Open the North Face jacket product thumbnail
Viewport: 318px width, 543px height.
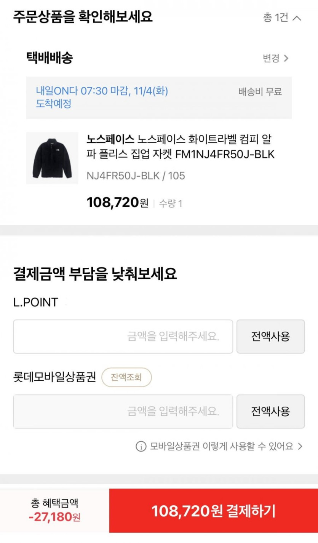(x=52, y=158)
